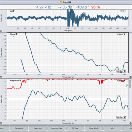Image resolution: width=132 pixels, height=132 pixels.
Task: Click the Capture All button
Action: (19, 128)
